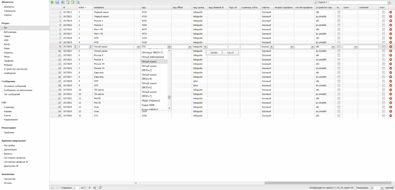Click the green add record icon
This screenshot has width=395, height=190.
(52, 2)
